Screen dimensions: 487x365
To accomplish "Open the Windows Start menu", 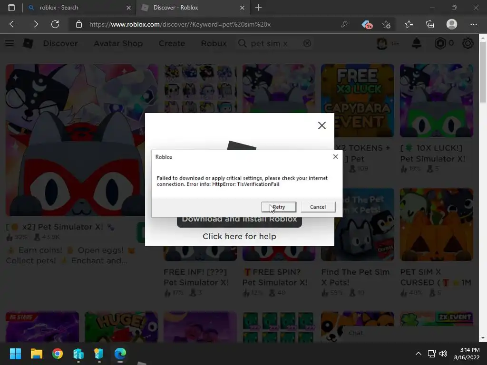I will click(15, 354).
